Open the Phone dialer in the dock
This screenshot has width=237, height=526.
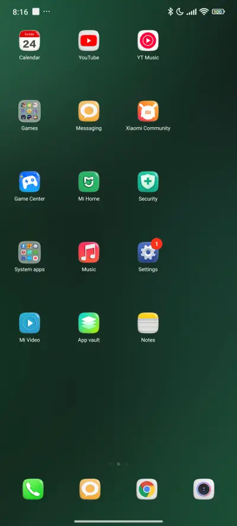coord(33,489)
